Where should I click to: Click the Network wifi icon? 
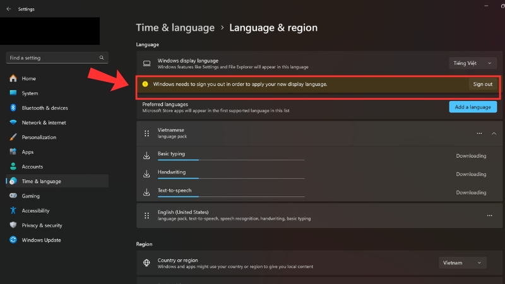[13, 122]
